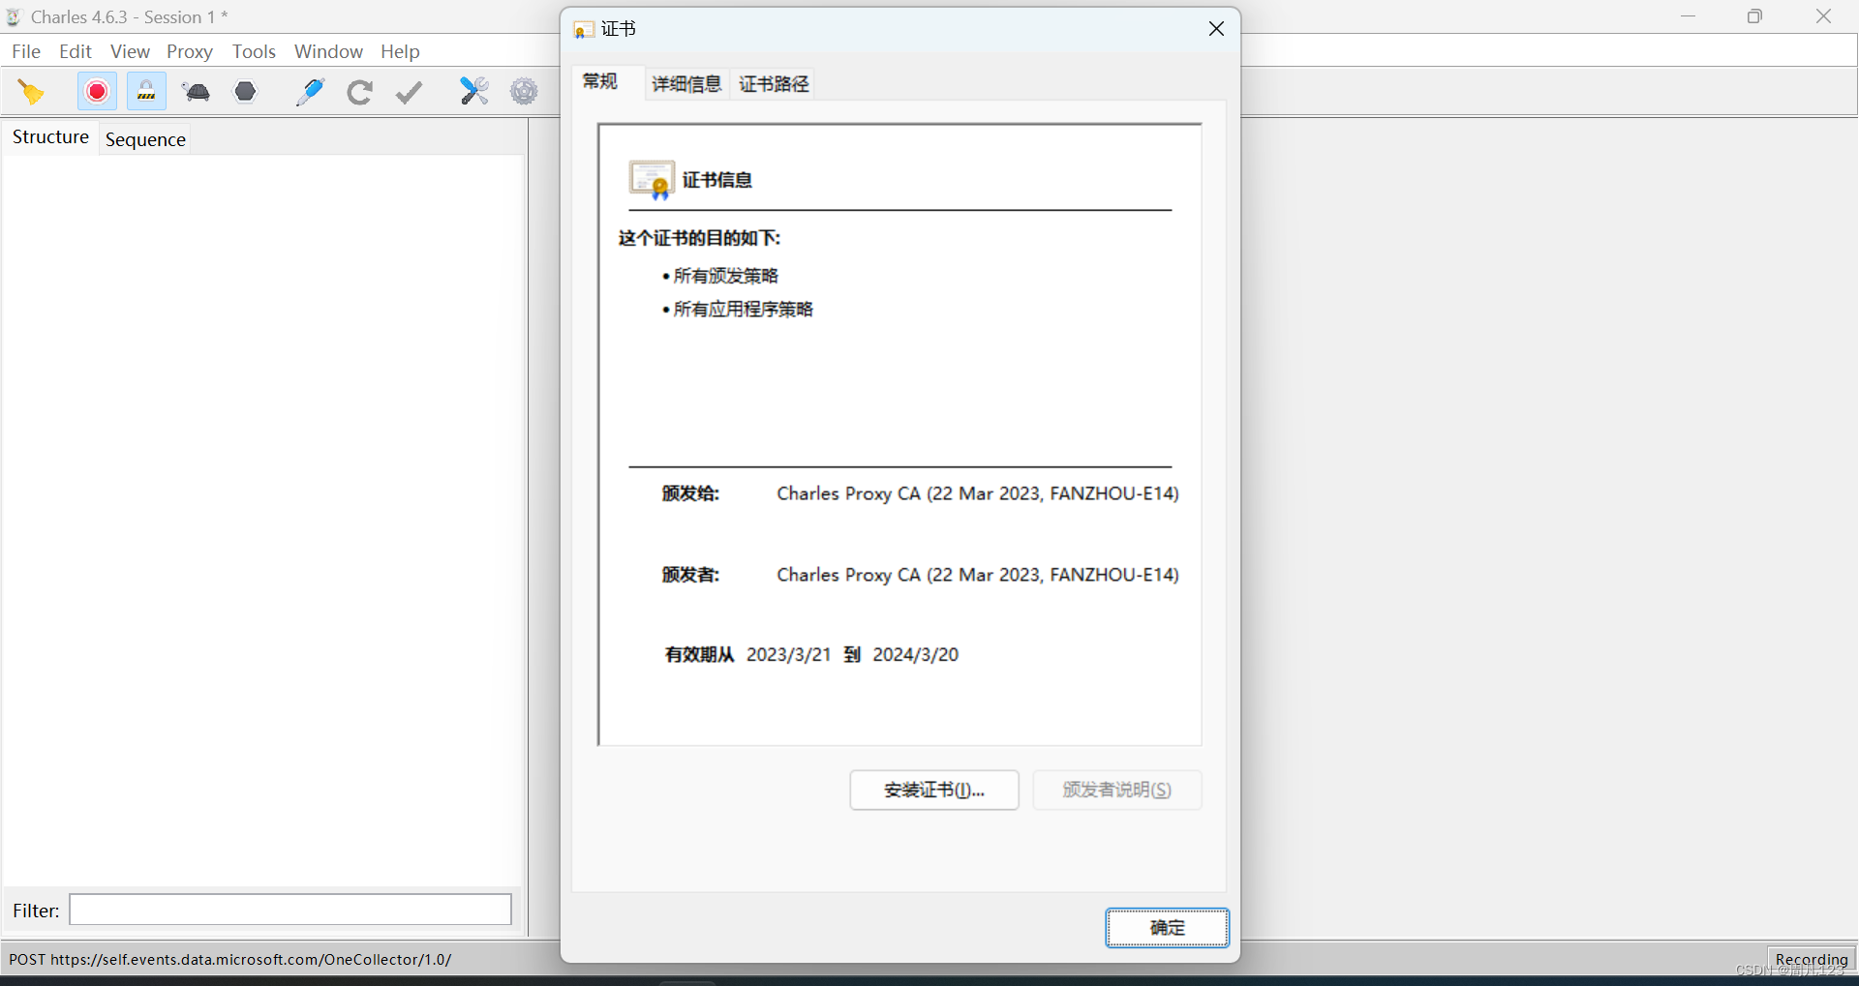Image resolution: width=1859 pixels, height=986 pixels.
Task: Open the File menu
Action: [x=26, y=51]
